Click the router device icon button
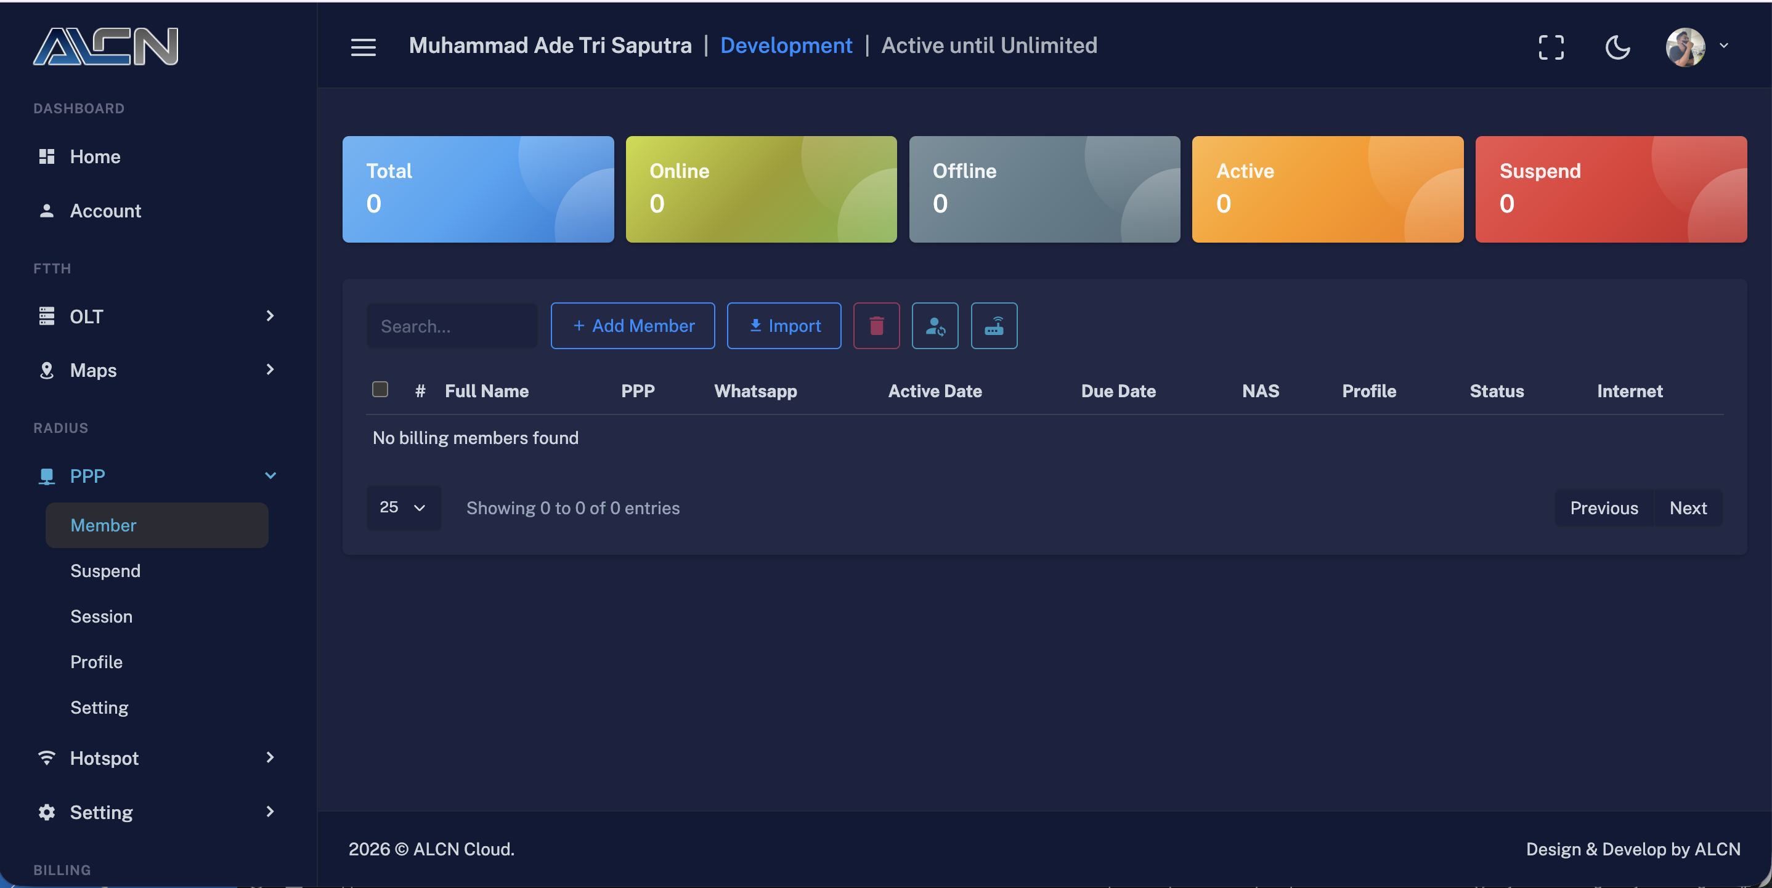This screenshot has width=1772, height=888. point(994,326)
